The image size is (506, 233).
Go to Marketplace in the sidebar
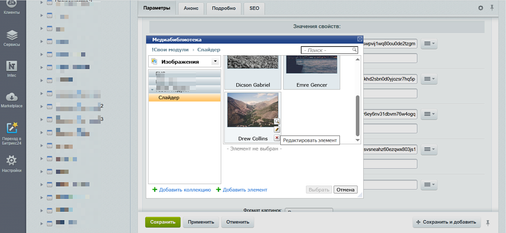12,99
